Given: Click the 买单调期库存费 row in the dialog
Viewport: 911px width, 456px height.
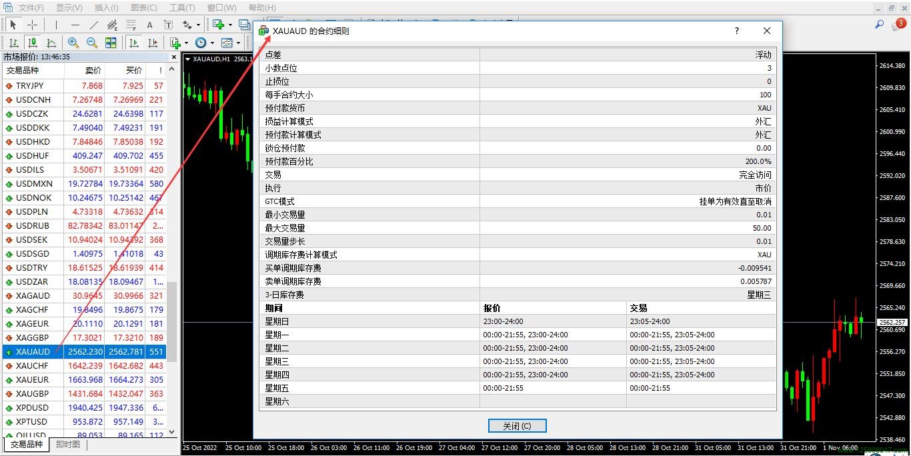Looking at the screenshot, I should [518, 268].
